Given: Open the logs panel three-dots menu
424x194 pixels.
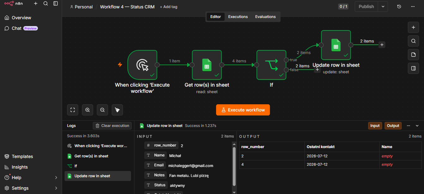Looking at the screenshot, I should pyautogui.click(x=408, y=126).
